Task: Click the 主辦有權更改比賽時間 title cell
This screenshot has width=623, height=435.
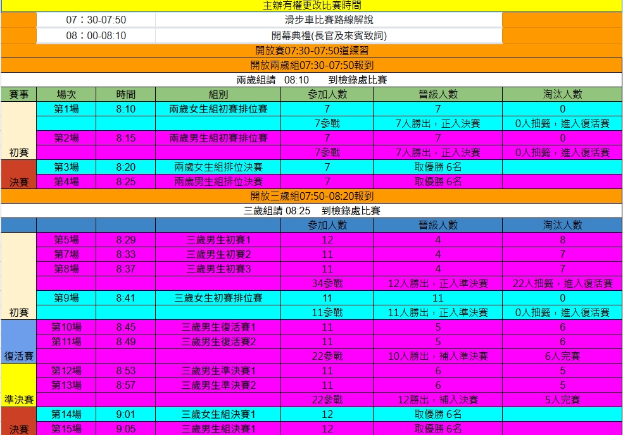Action: click(311, 6)
